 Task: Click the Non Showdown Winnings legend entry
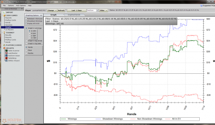pyautogui.click(x=146, y=119)
